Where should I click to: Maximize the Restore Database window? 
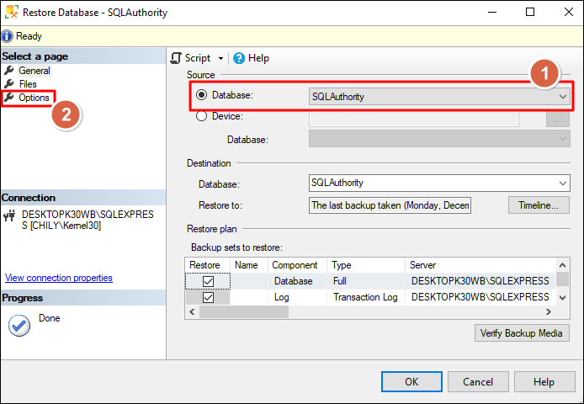[x=530, y=13]
